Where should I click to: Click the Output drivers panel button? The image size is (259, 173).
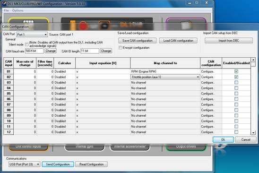186,147
